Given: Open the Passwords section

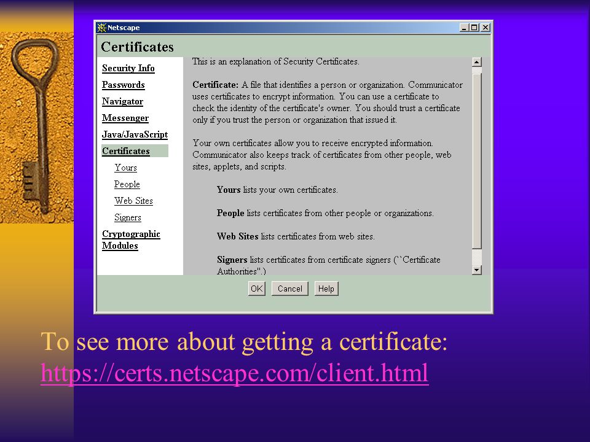Looking at the screenshot, I should [x=124, y=85].
